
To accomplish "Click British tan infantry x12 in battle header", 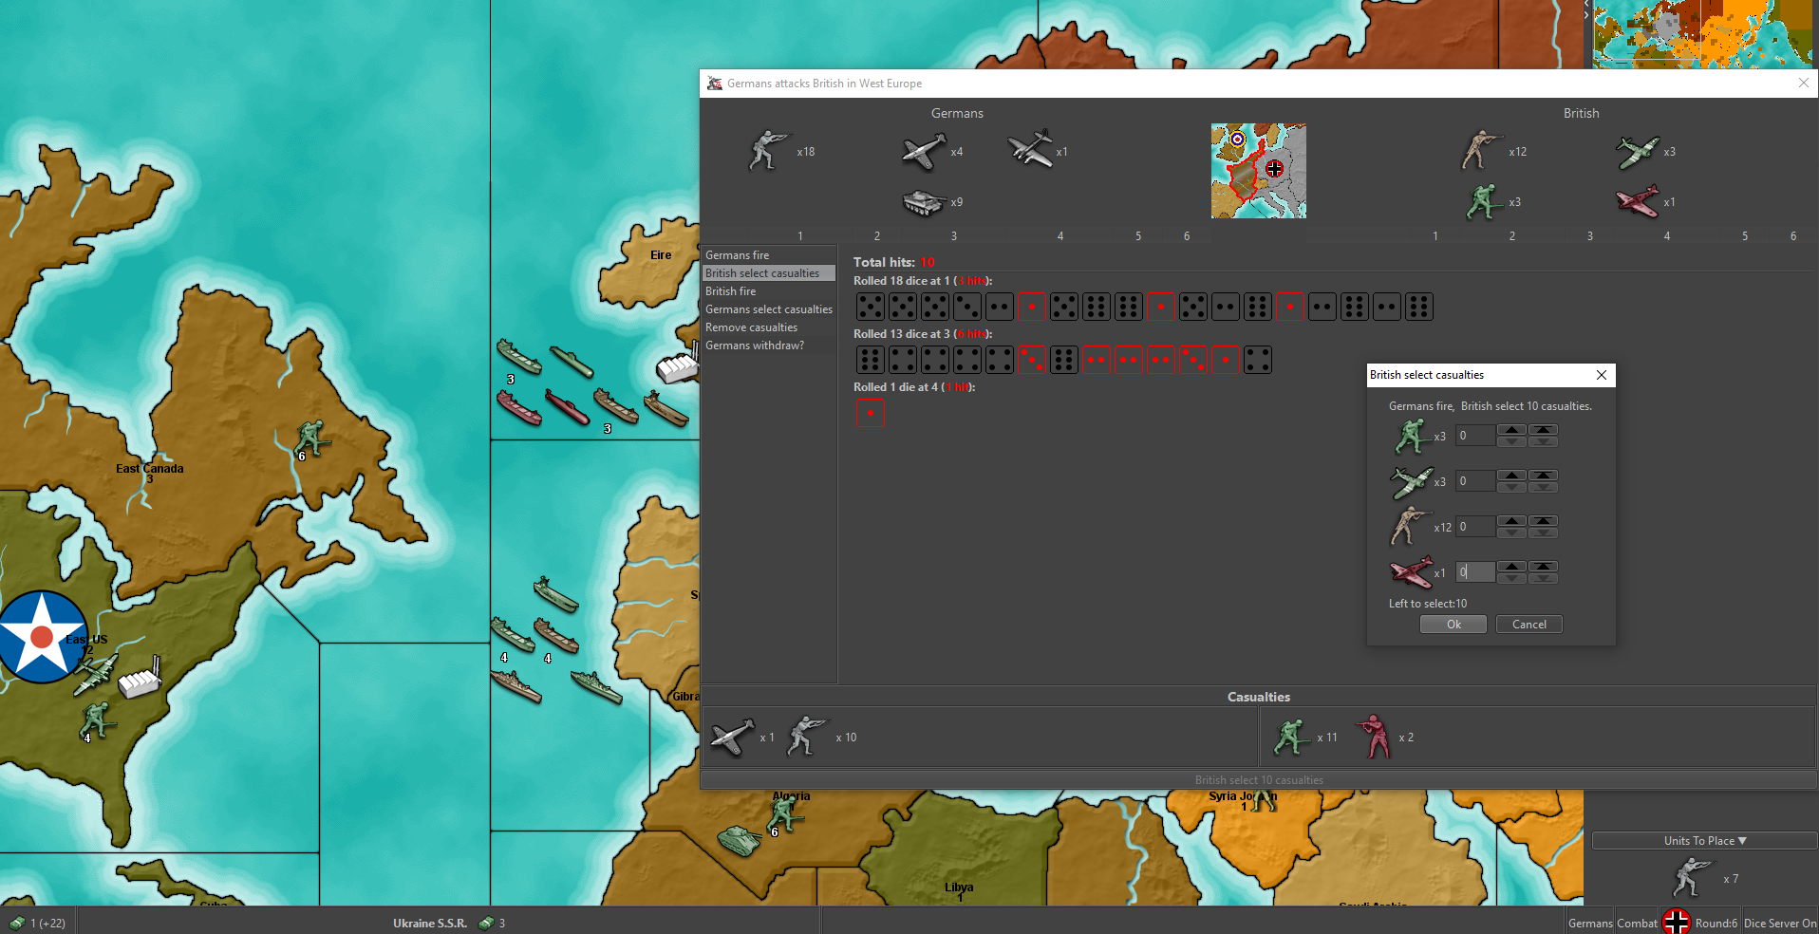I will pyautogui.click(x=1480, y=151).
